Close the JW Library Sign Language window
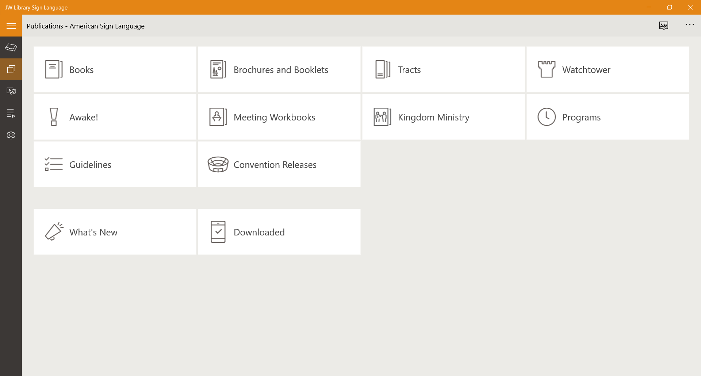701x376 pixels. tap(690, 7)
